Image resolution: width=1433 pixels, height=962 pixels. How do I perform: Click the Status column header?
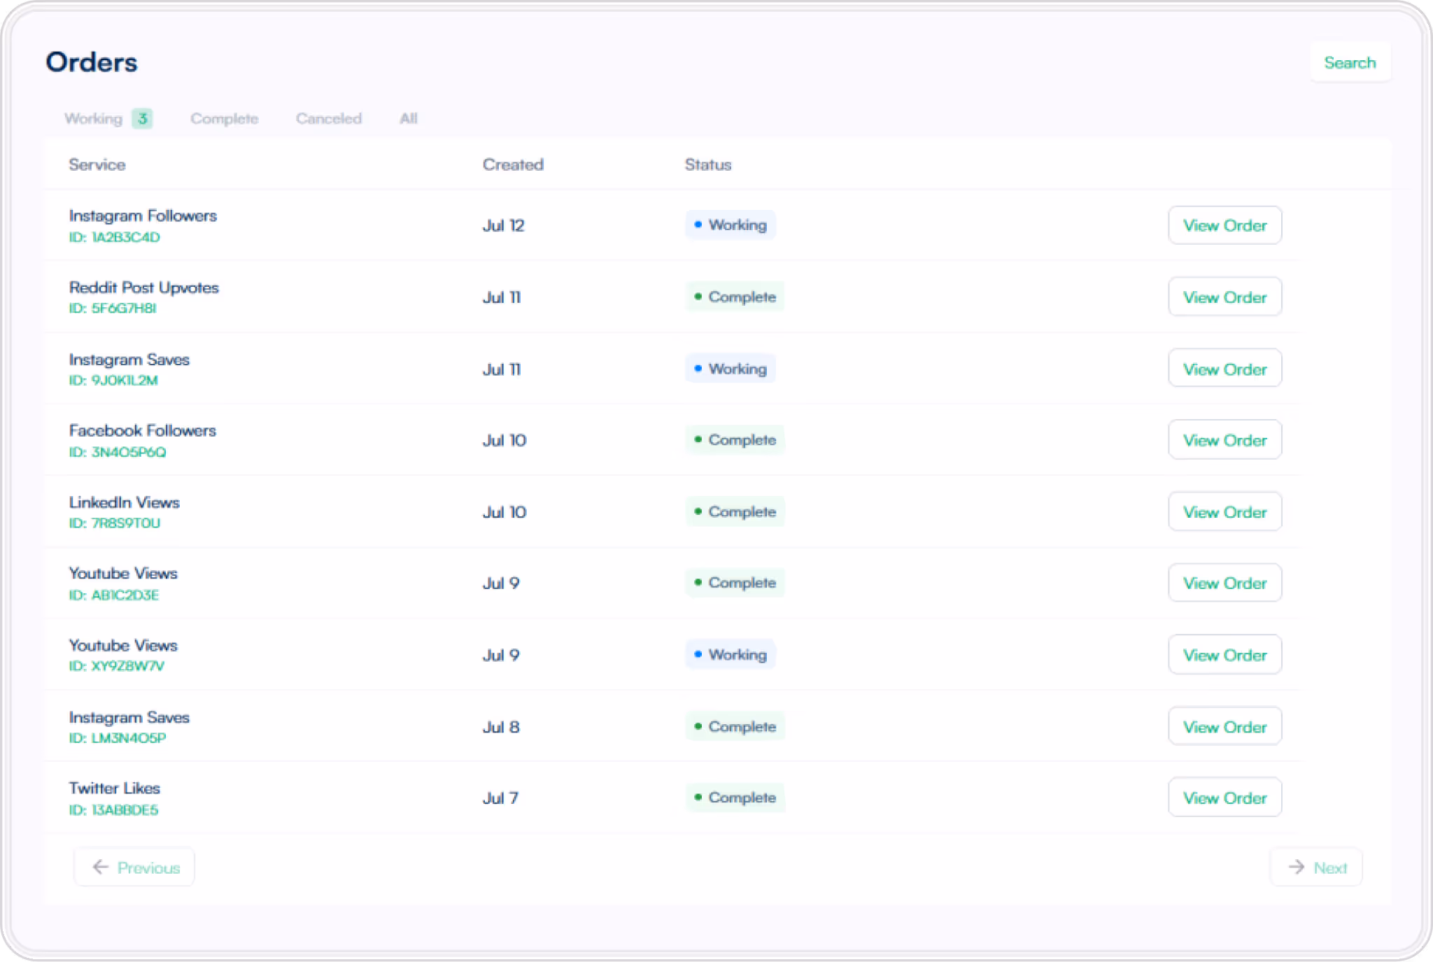coord(708,164)
